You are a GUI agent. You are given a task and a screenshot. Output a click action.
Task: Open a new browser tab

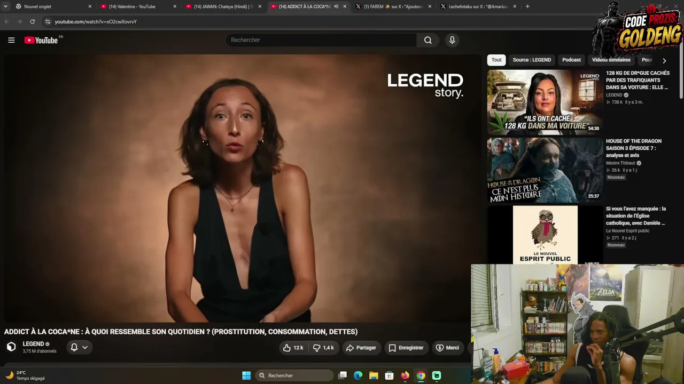pos(527,6)
